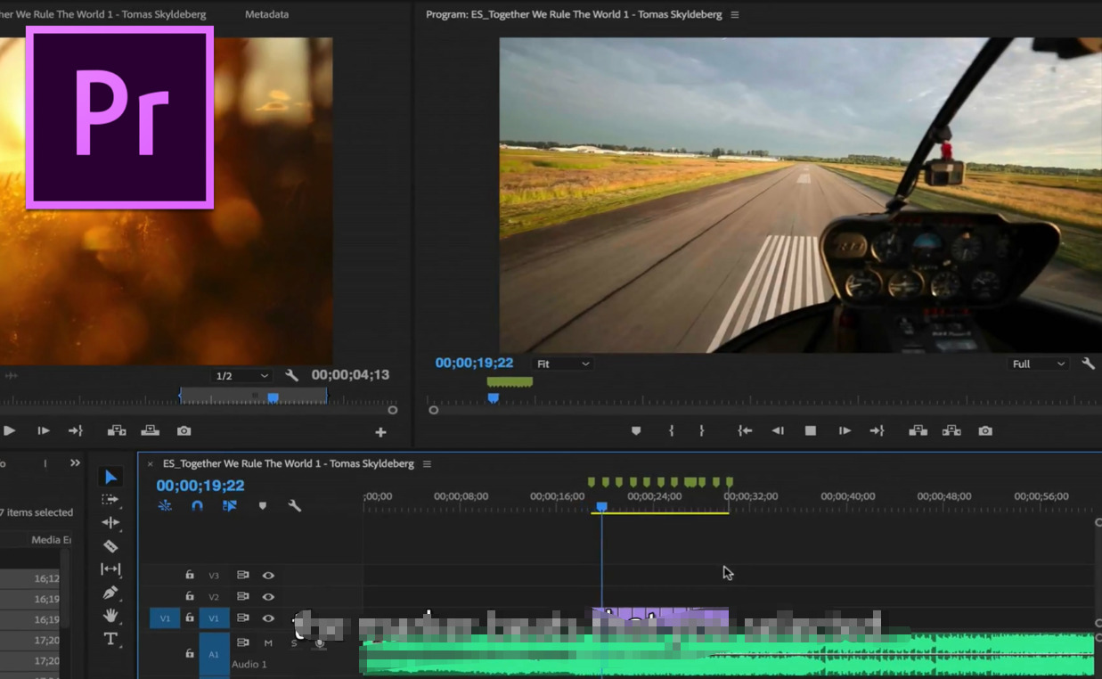Image resolution: width=1102 pixels, height=679 pixels.
Task: Open timeline display settings wrench
Action: [x=295, y=506]
